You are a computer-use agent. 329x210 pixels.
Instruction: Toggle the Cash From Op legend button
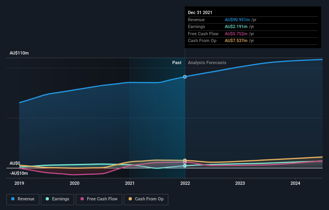(146, 199)
